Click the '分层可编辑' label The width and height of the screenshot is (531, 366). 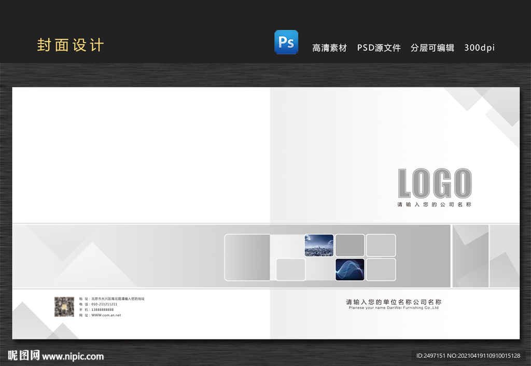(432, 48)
